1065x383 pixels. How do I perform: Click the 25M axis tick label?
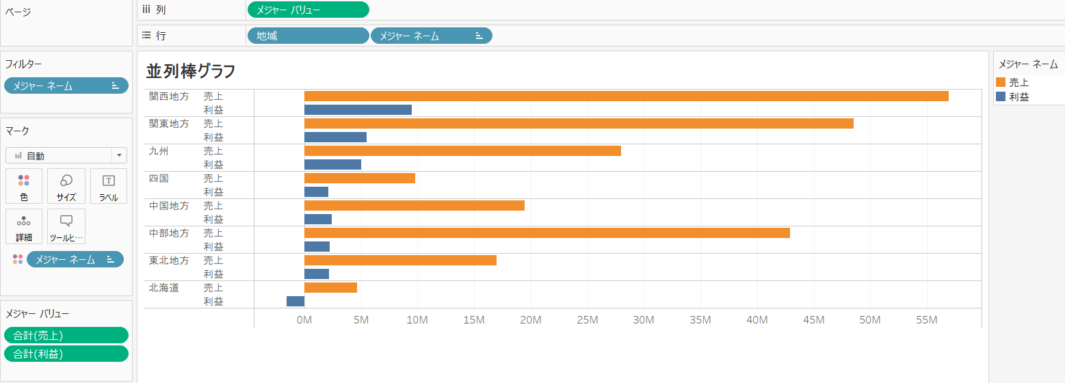pos(587,319)
